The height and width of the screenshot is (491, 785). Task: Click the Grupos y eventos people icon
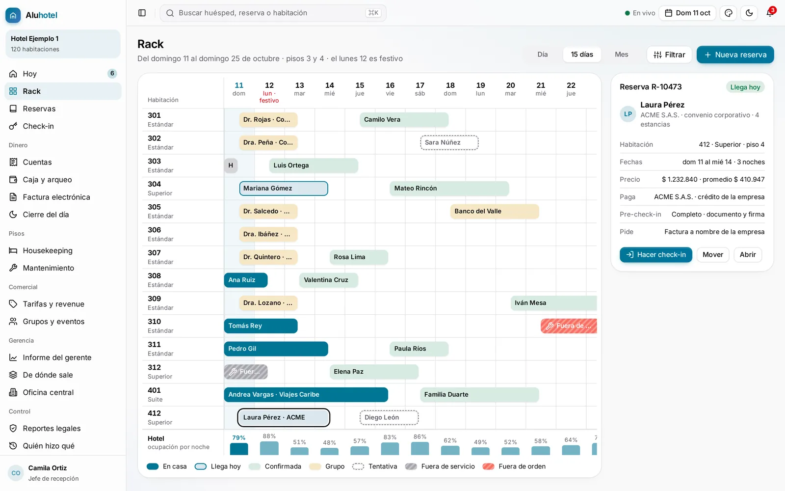pos(13,322)
